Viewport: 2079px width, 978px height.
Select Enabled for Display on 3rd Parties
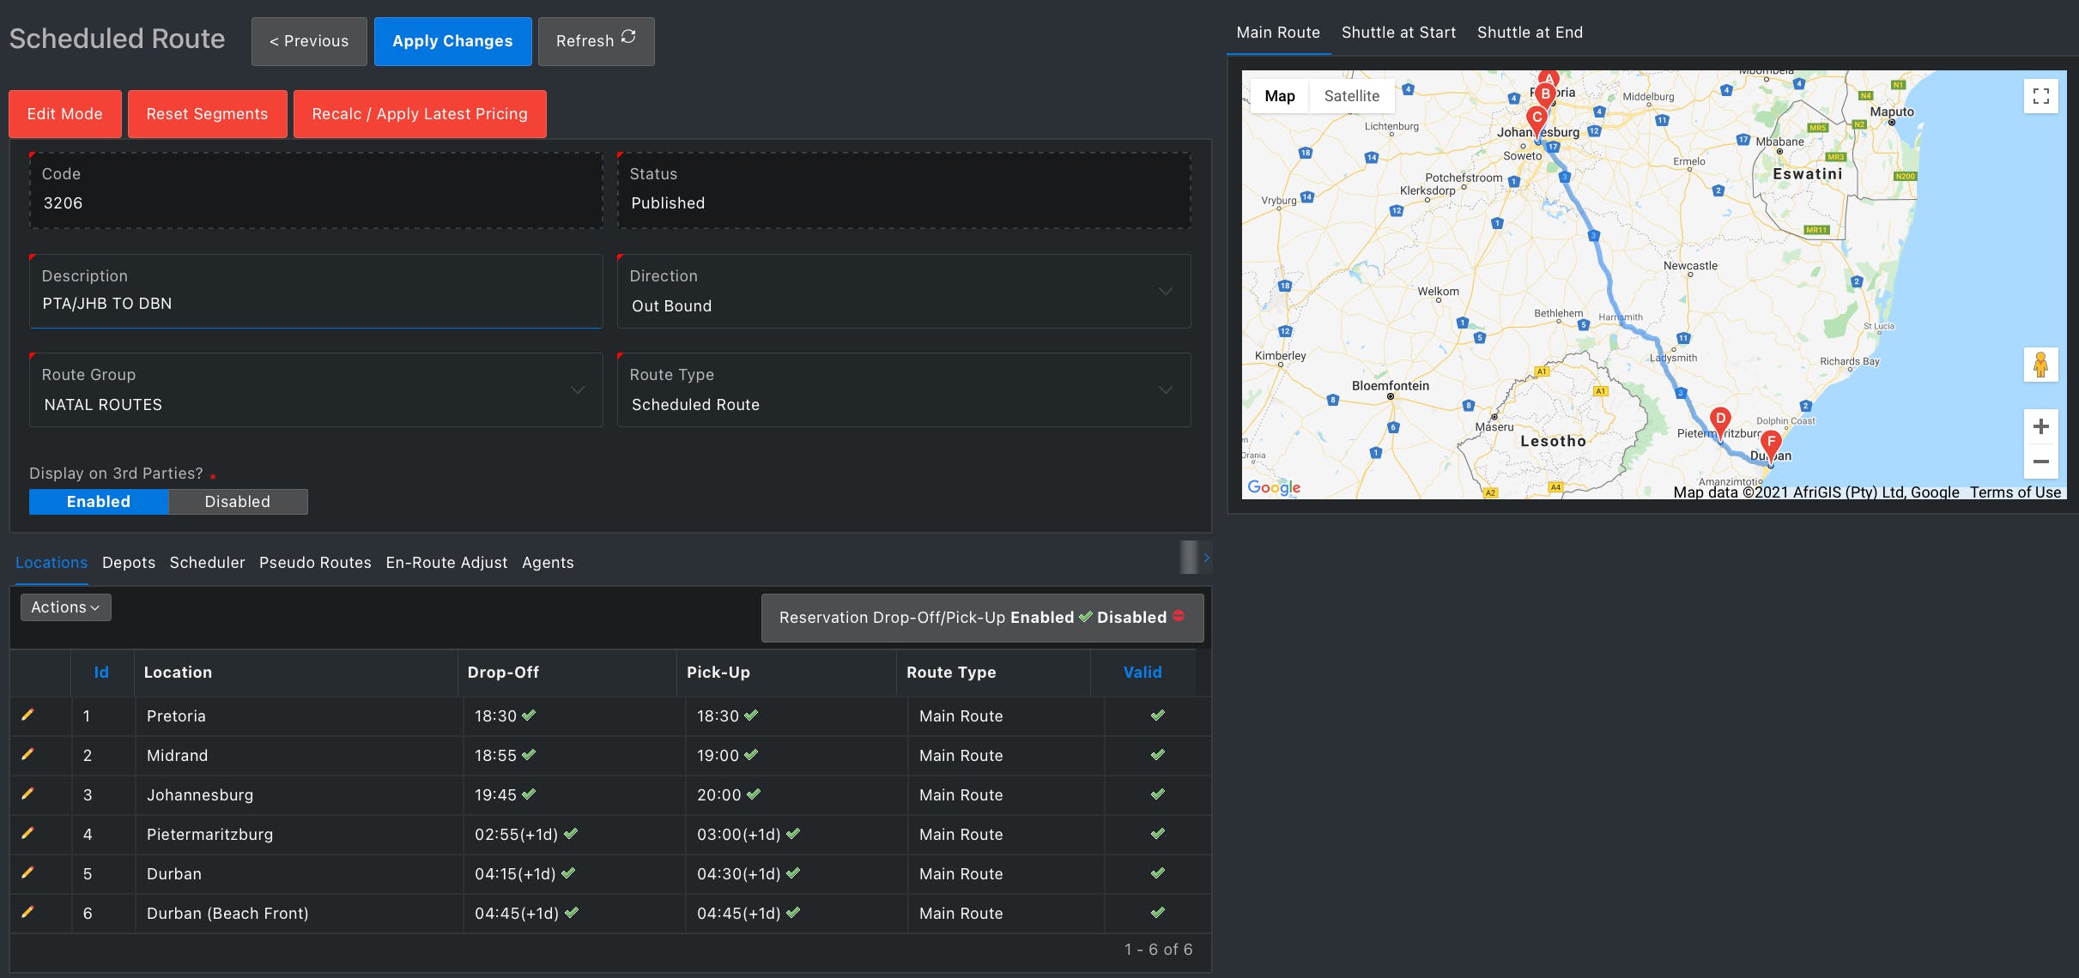tap(99, 502)
